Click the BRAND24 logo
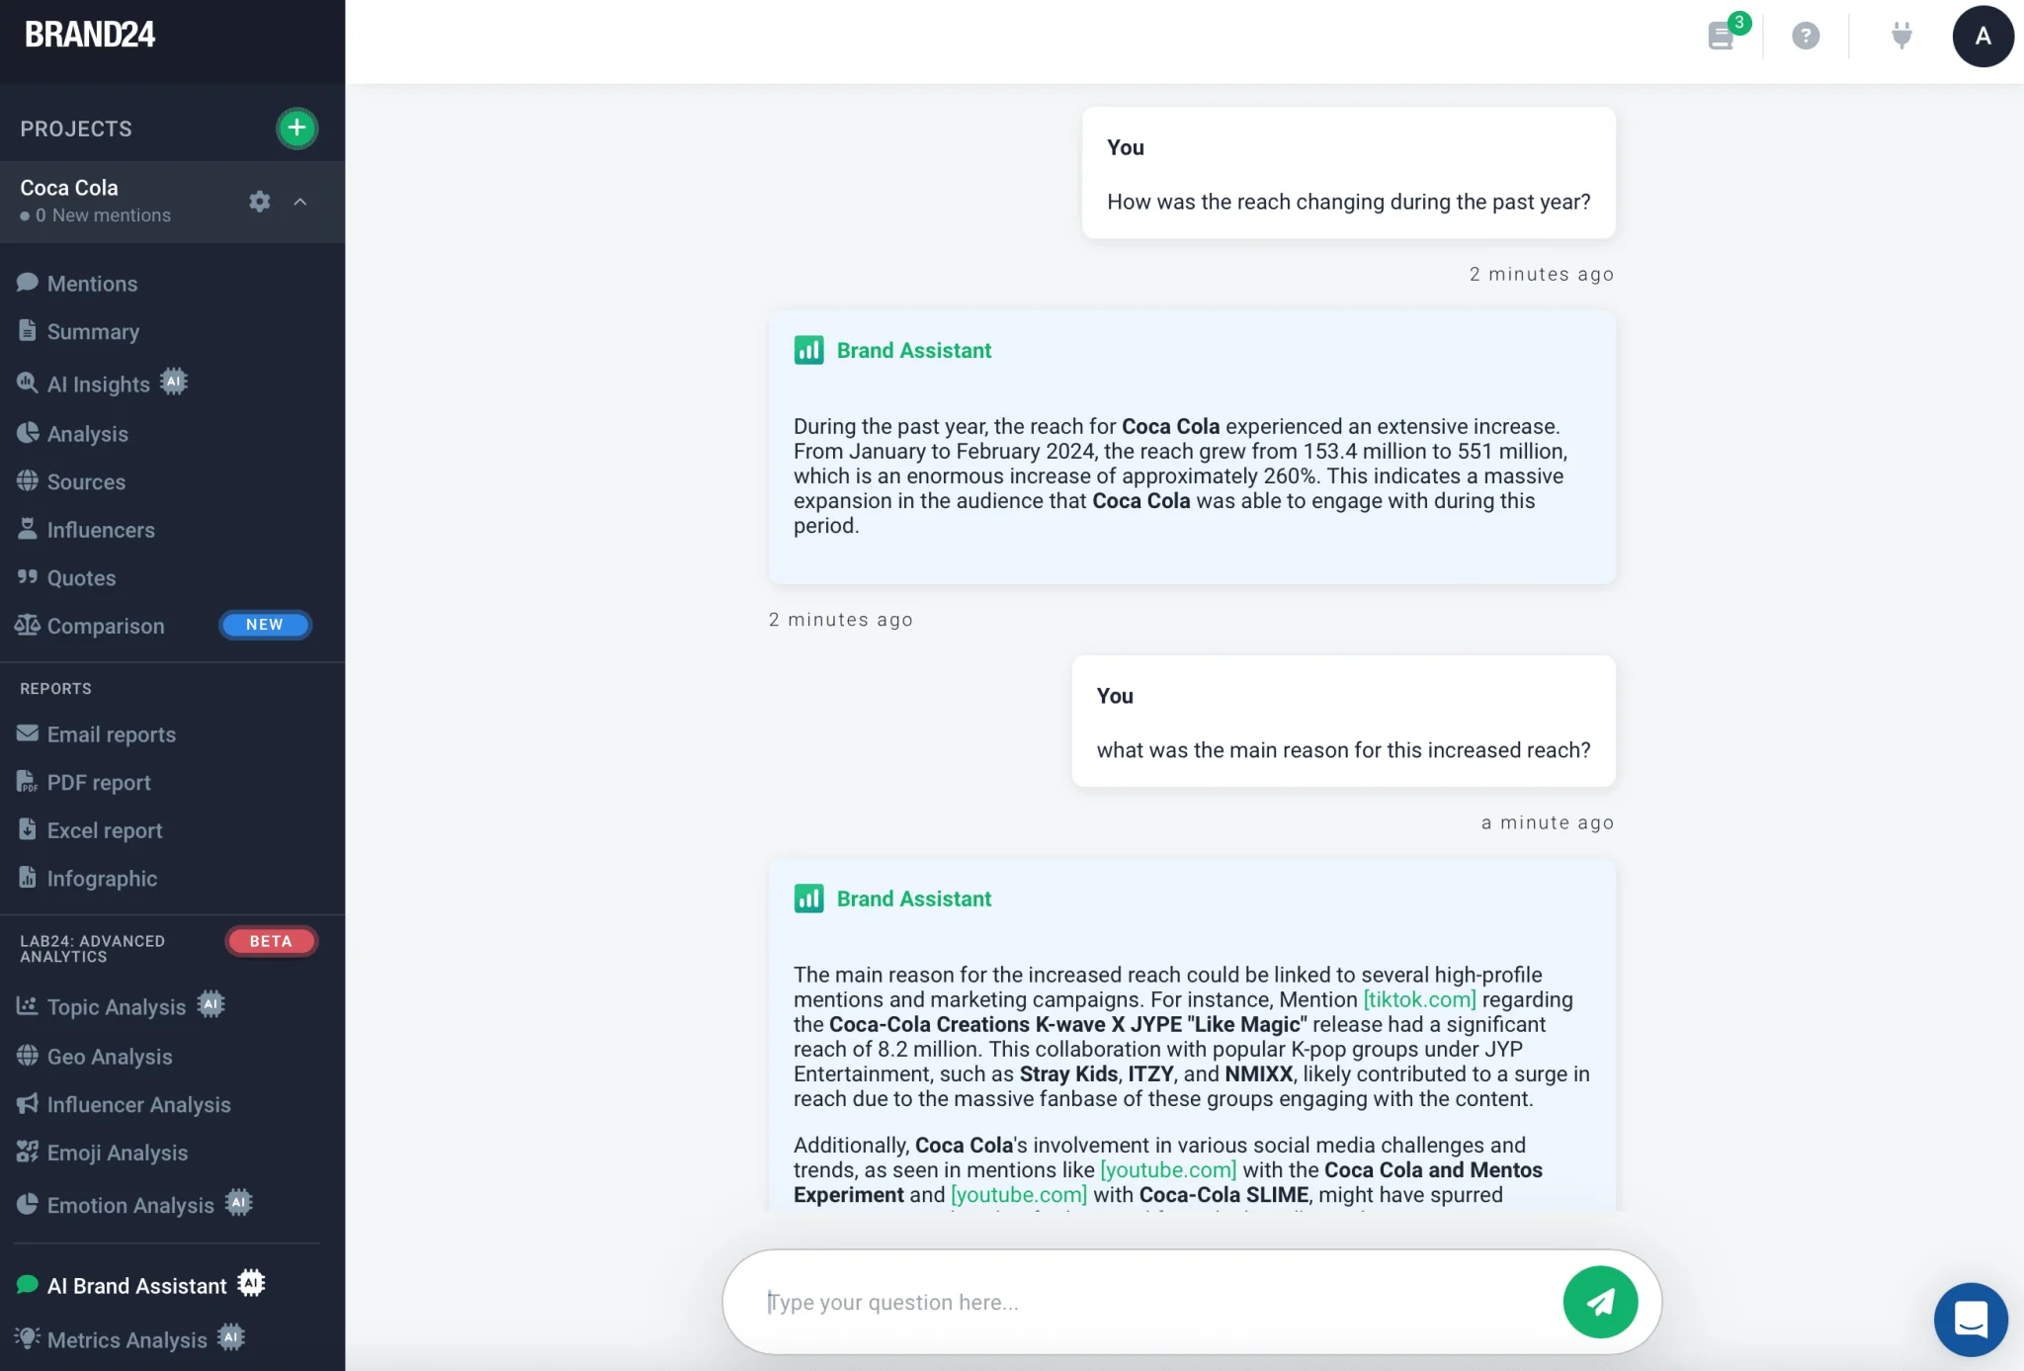Viewport: 2024px width, 1371px height. point(90,36)
